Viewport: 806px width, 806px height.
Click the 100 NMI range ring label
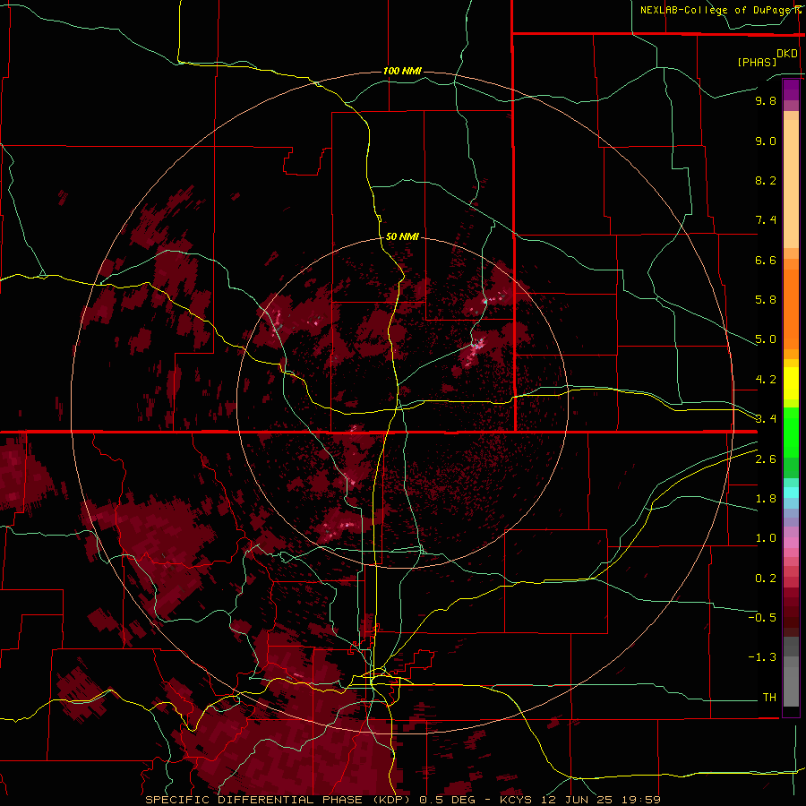pos(402,71)
